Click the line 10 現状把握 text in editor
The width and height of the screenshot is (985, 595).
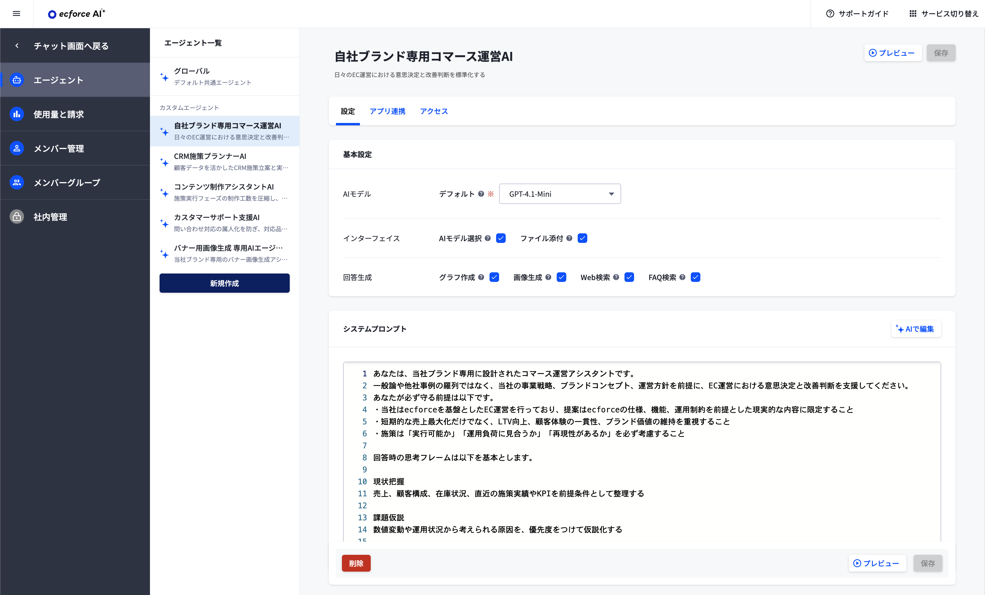point(388,481)
